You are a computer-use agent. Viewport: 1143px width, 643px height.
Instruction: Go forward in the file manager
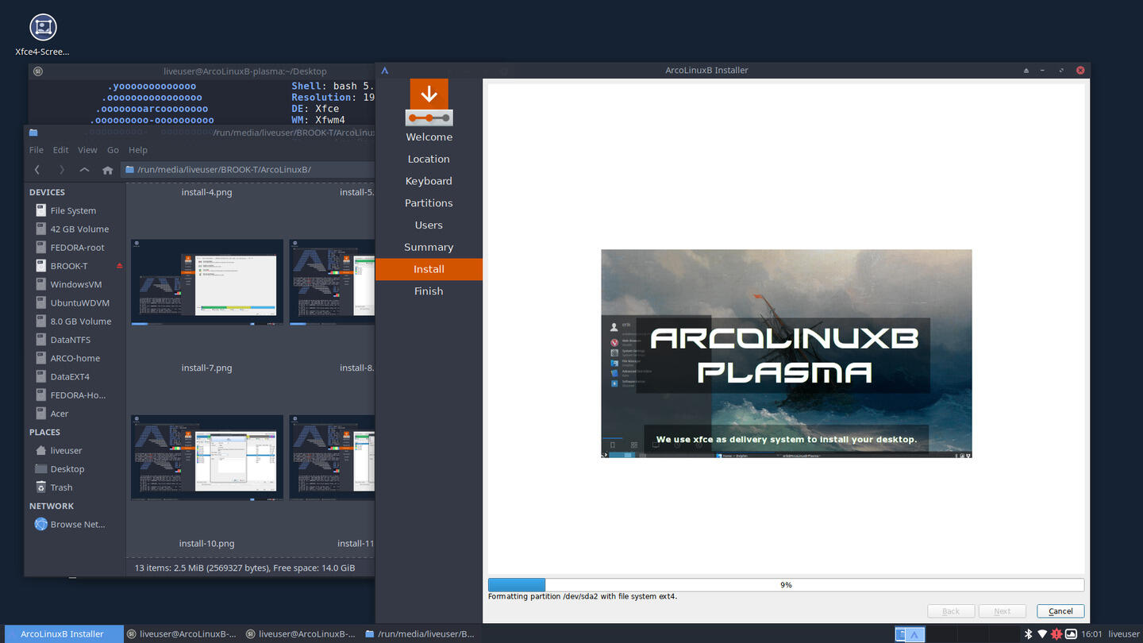61,170
